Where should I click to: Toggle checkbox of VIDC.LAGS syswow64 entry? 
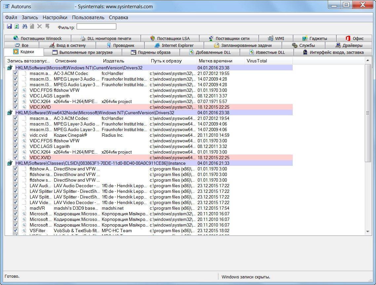coord(15,146)
